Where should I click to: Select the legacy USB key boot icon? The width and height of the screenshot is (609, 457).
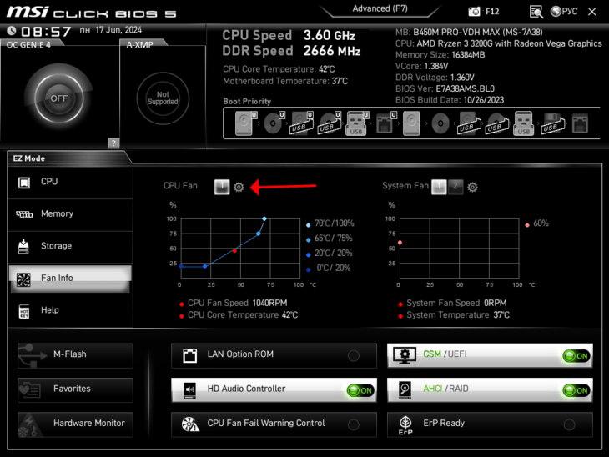(523, 123)
